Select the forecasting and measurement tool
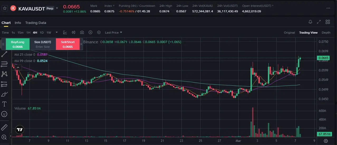The width and height of the screenshot is (337, 145). coord(4,84)
